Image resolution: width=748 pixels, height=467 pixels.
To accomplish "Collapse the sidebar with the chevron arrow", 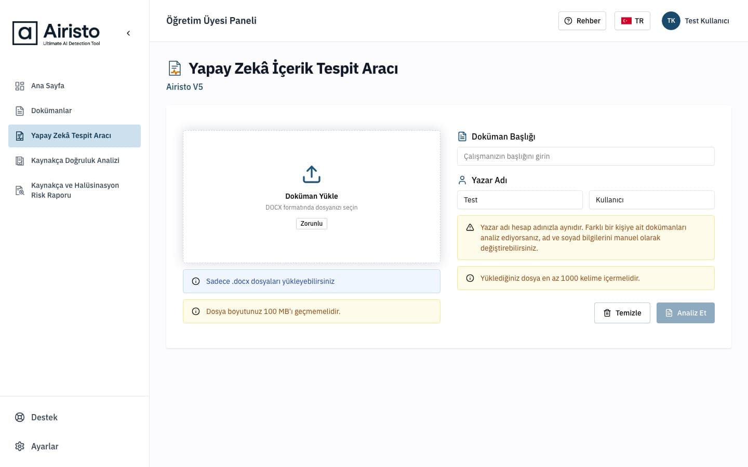I will (x=128, y=33).
